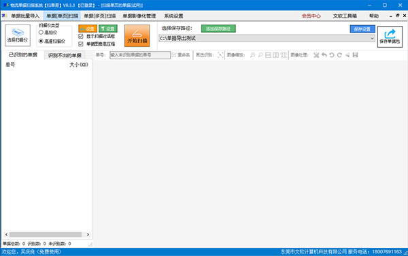Screen dimensions: 408x256
Task: Click the zoom out magnifier icon
Action: coord(260,55)
